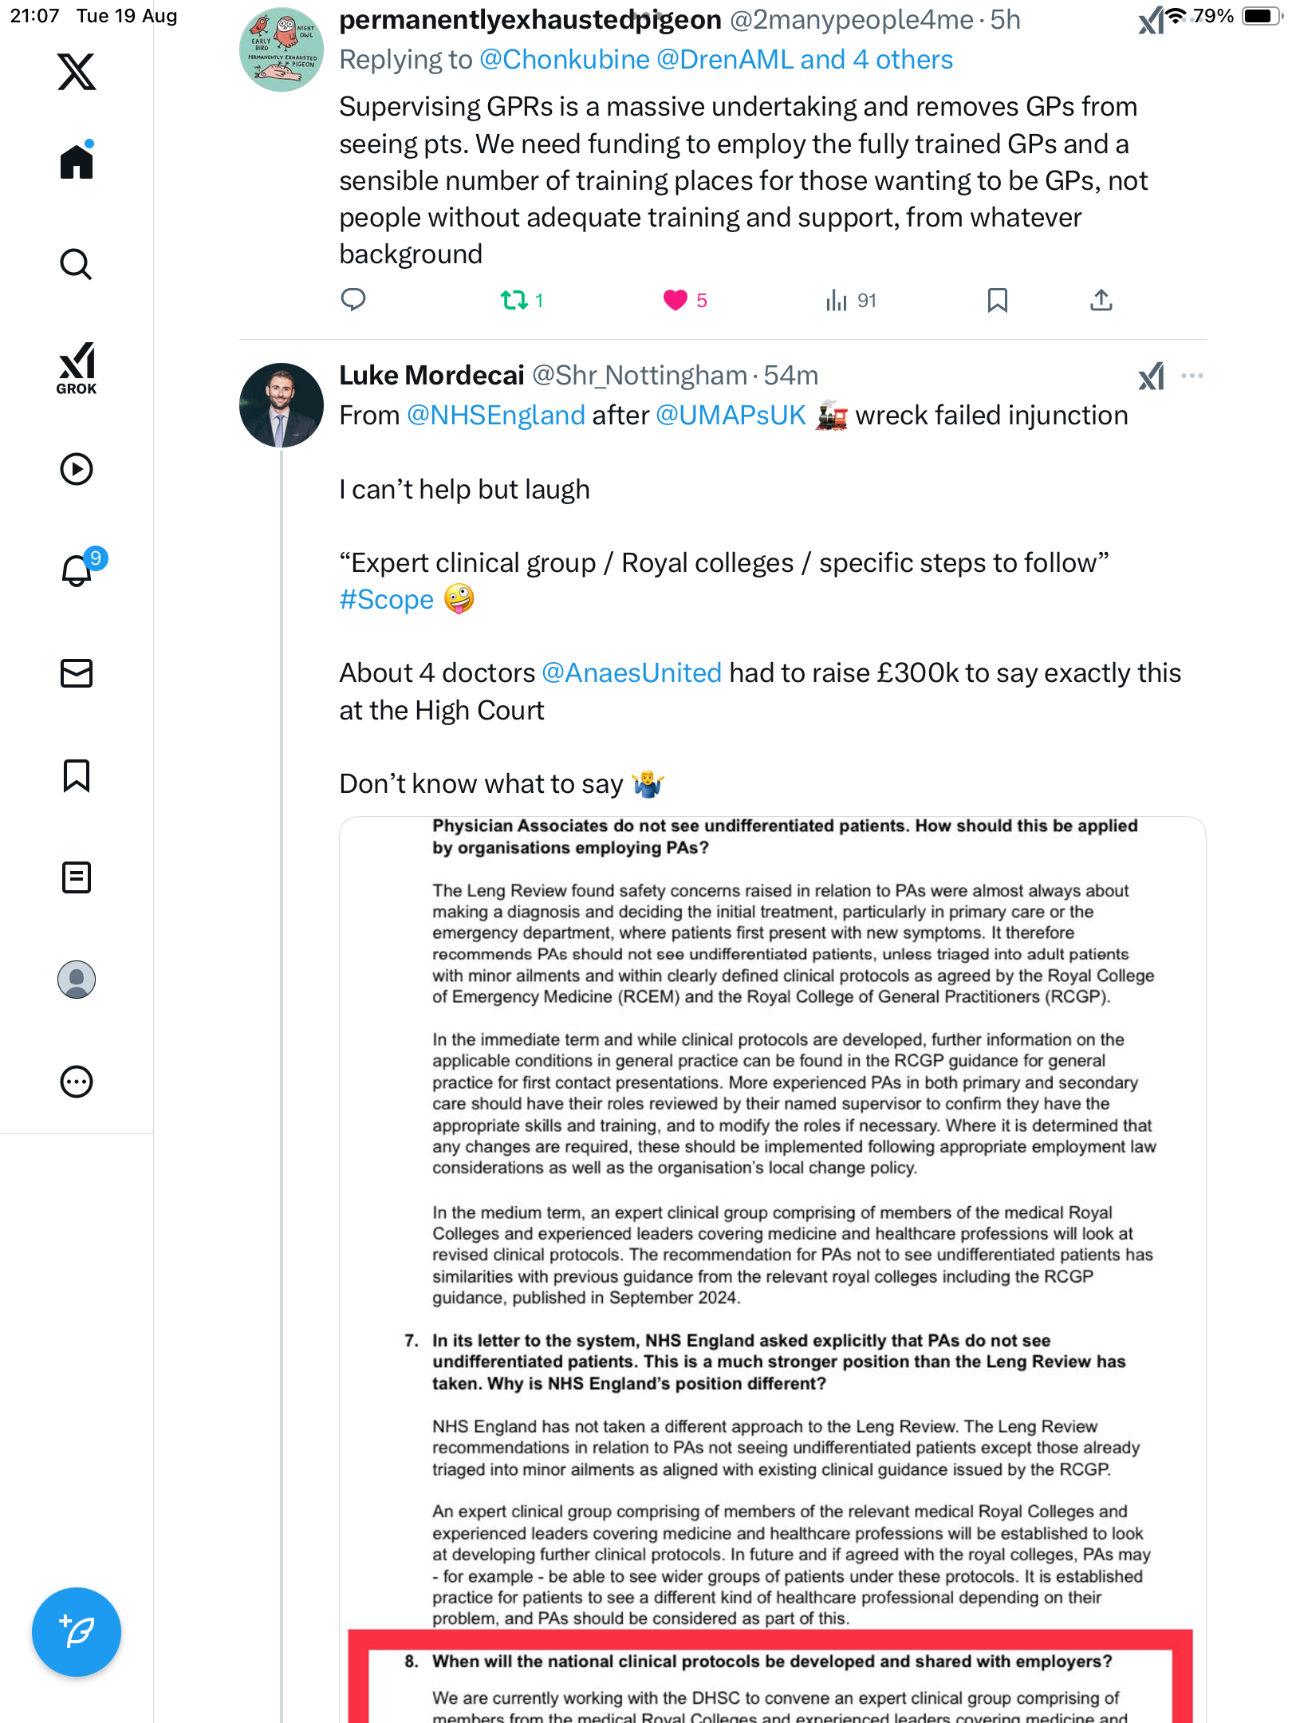Open the Search page
Viewport: 1292px width, 1723px height.
click(77, 264)
